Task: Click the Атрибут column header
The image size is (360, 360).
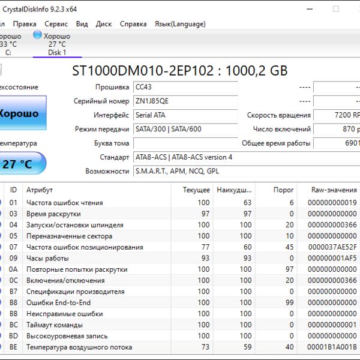Action: tap(97, 190)
